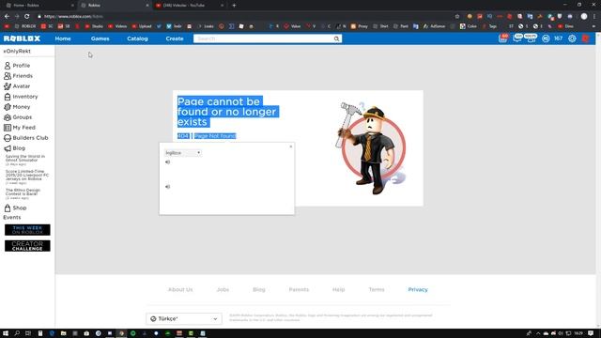Open the Groups icon in the sidebar
601x338 pixels.
[x=8, y=117]
